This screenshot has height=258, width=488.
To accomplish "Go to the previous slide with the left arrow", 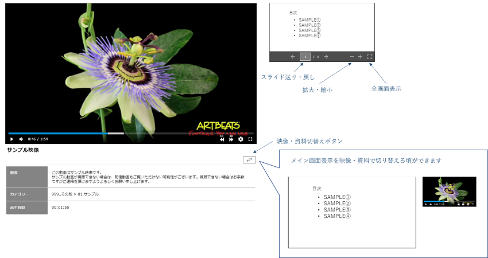I will (293, 57).
